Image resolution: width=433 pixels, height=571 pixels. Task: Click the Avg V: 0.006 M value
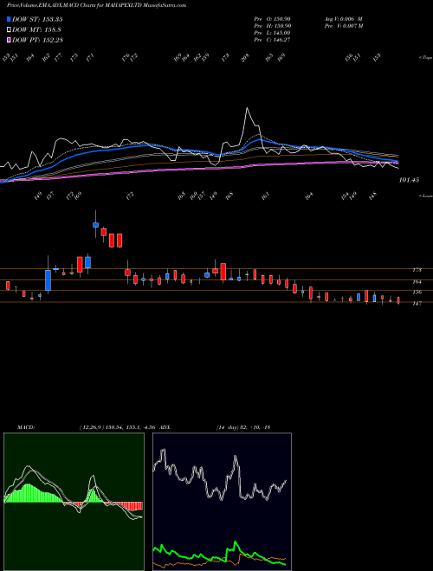coord(343,19)
